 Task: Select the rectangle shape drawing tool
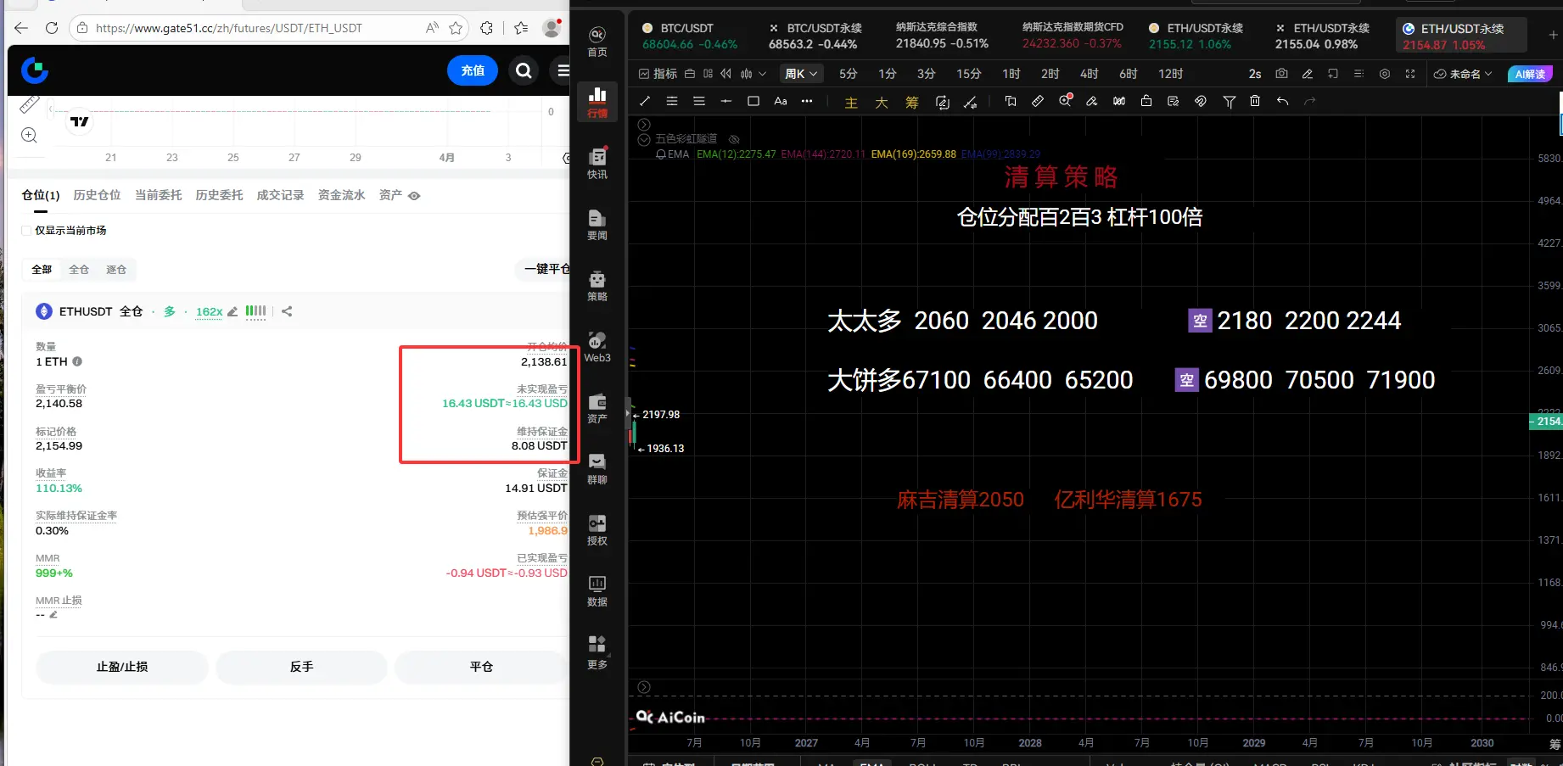(753, 101)
